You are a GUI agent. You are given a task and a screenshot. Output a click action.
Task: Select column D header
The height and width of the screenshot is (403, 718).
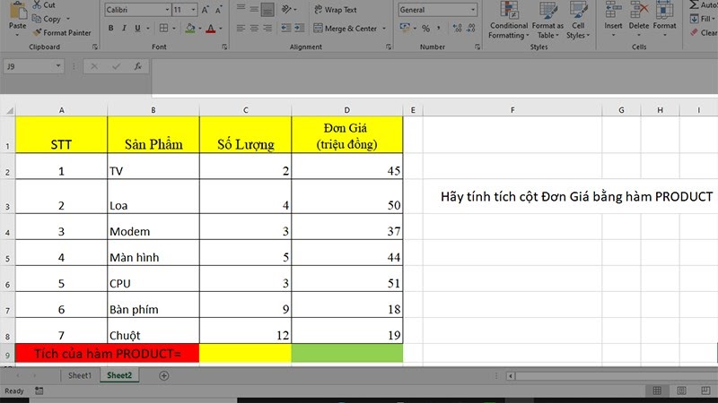point(346,109)
